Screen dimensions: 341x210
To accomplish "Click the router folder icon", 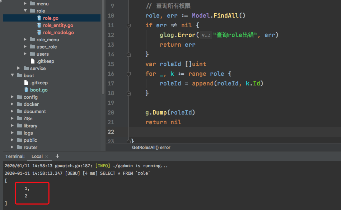I will coord(20,147).
